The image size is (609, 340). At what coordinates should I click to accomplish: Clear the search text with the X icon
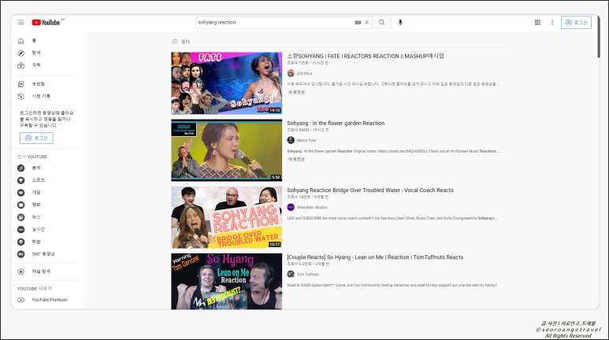(366, 23)
